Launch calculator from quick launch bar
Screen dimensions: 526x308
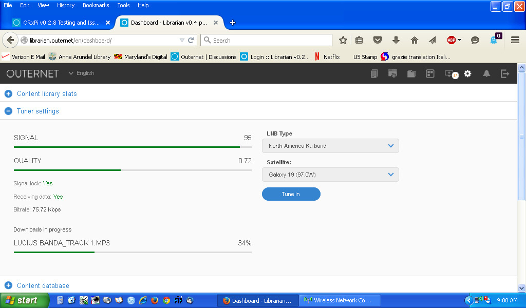(60, 300)
